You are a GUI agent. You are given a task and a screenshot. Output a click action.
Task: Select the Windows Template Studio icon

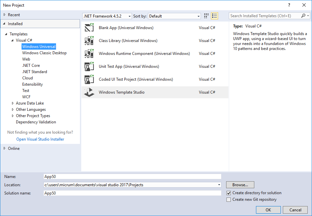click(x=89, y=92)
